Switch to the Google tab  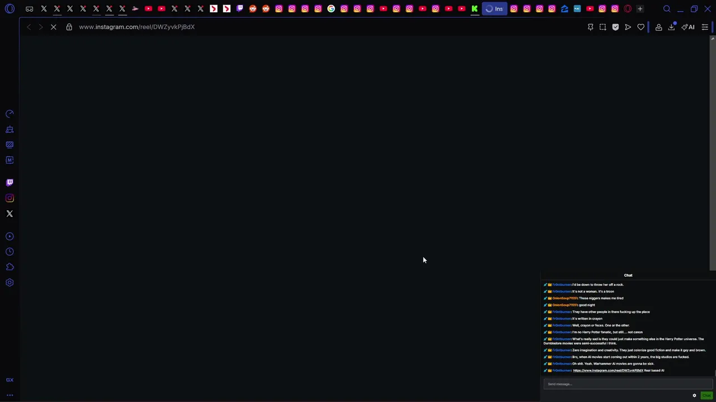coord(331,9)
